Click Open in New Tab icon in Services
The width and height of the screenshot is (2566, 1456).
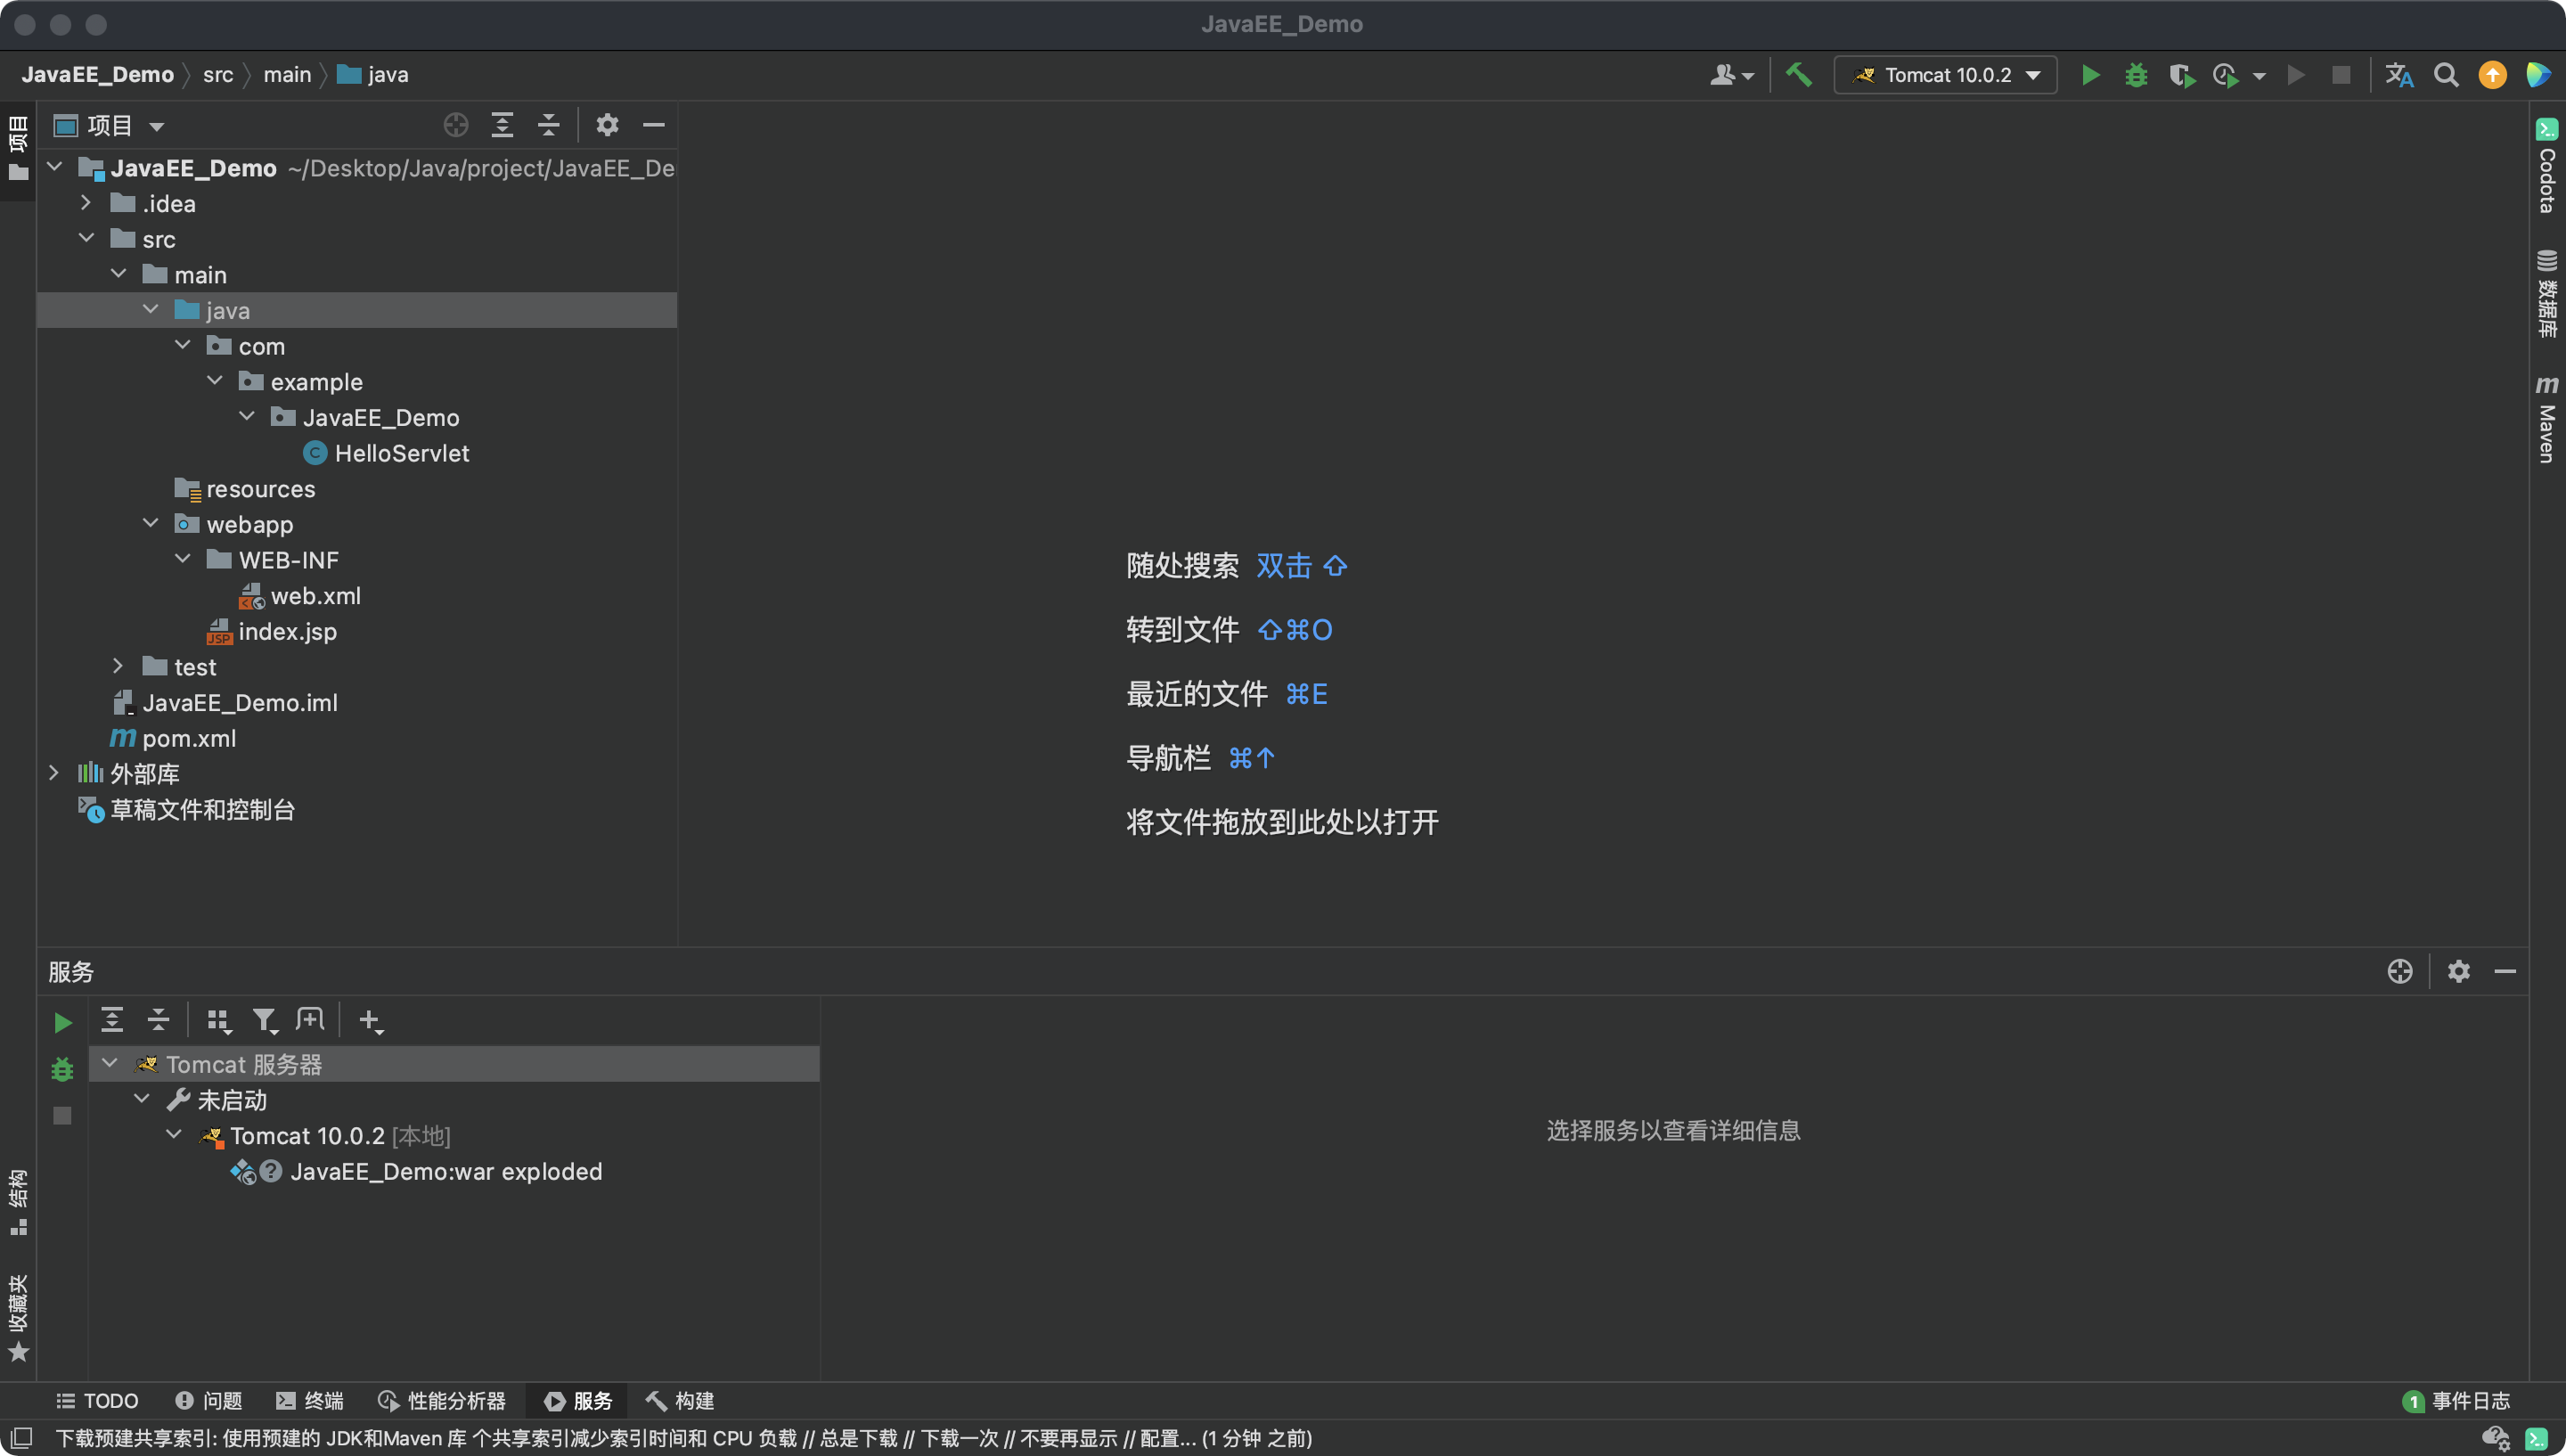[310, 1020]
